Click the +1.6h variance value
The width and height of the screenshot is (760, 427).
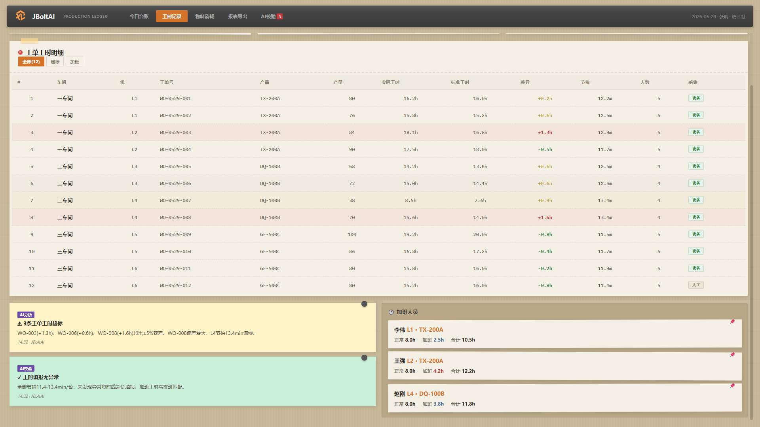545,217
